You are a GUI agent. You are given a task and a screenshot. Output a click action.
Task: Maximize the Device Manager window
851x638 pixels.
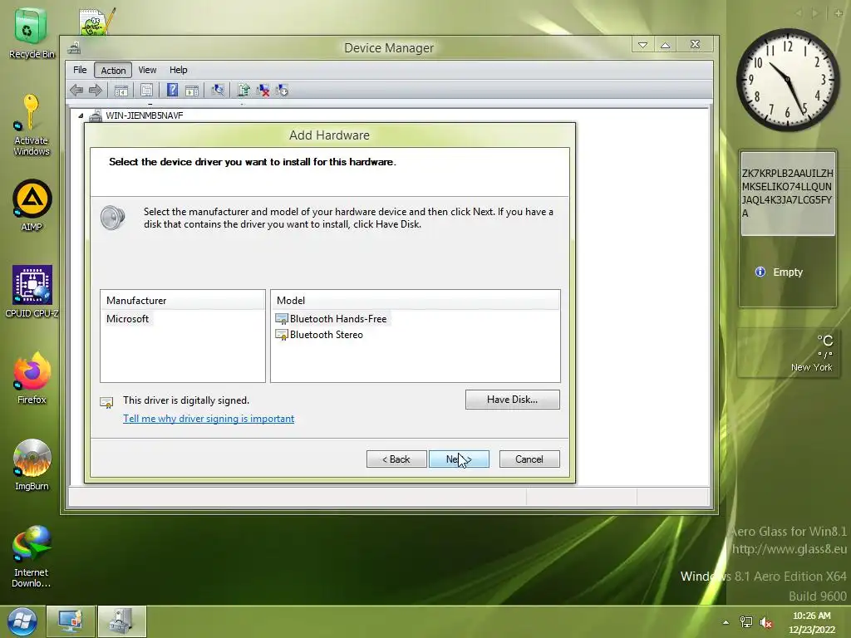click(x=666, y=45)
